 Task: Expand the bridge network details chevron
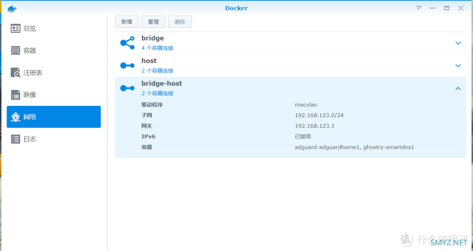click(458, 43)
